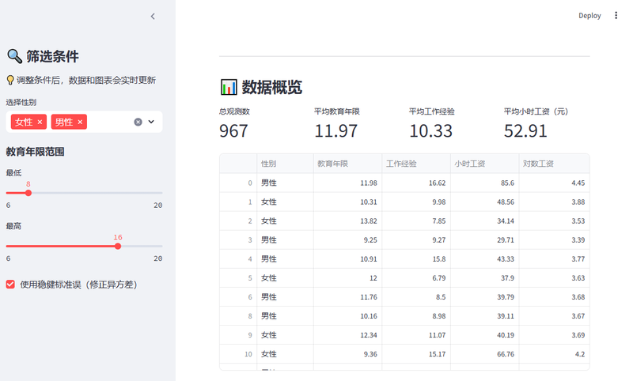Click the magnifier icon beside 筛选条件

click(x=14, y=56)
